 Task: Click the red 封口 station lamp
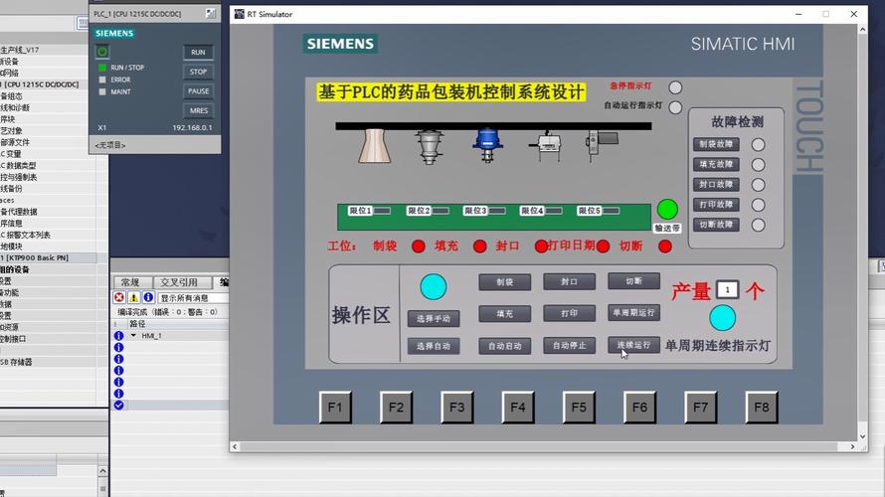pos(541,247)
